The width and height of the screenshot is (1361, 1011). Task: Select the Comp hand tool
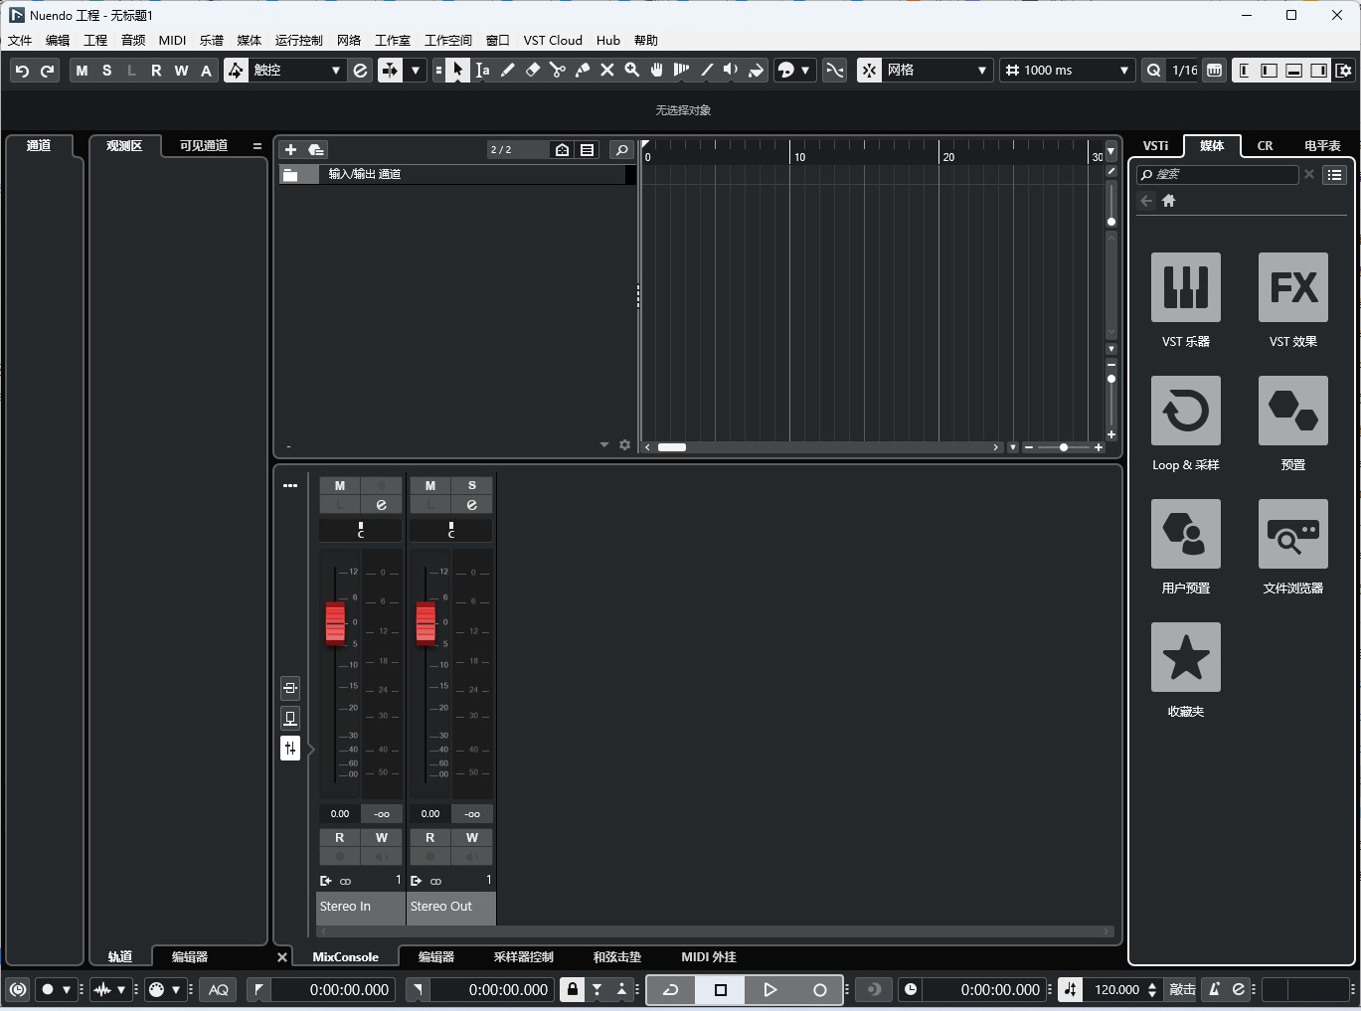(657, 70)
